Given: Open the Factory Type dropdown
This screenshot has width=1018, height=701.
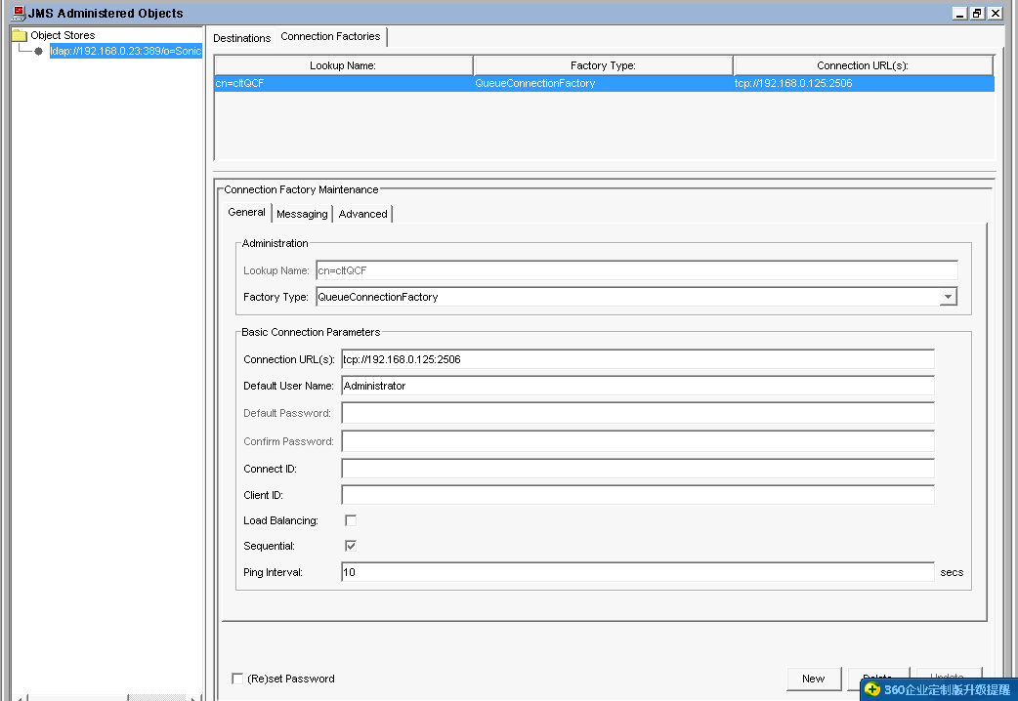Looking at the screenshot, I should pyautogui.click(x=947, y=297).
